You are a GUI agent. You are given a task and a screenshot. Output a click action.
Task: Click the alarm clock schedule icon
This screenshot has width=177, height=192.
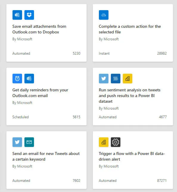pyautogui.click(x=17, y=79)
